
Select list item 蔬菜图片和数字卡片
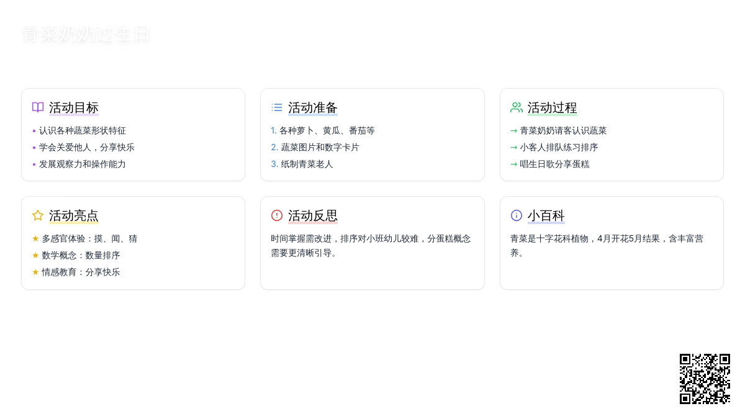pyautogui.click(x=320, y=148)
